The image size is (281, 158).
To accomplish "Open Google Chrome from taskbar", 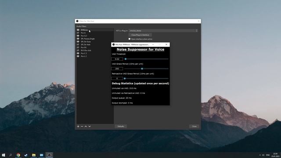I will point(18,155).
